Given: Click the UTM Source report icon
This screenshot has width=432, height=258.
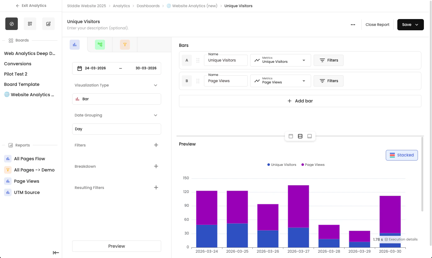Looking at the screenshot, I should pos(8,192).
